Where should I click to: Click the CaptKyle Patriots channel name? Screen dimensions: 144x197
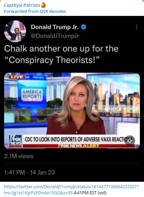22,5
